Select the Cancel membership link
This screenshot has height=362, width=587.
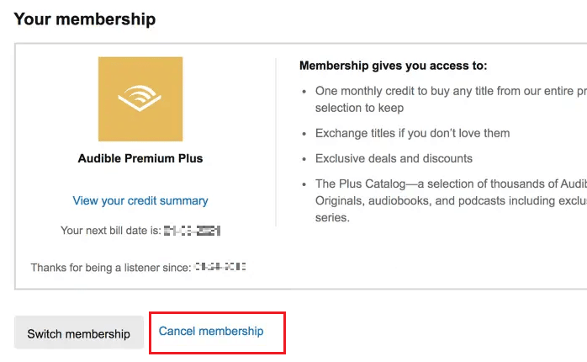pyautogui.click(x=211, y=331)
